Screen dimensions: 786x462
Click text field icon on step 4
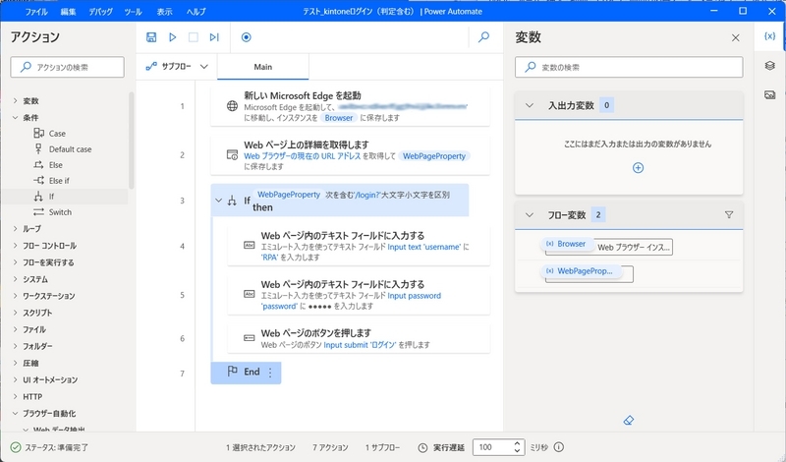tap(250, 246)
